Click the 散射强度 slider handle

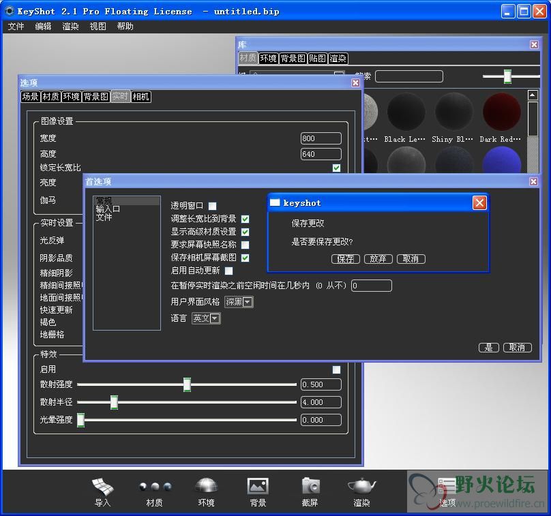click(187, 384)
